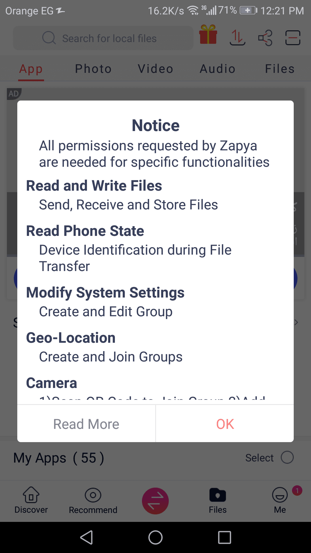Toggle the Select radio circle
The width and height of the screenshot is (311, 553).
click(x=287, y=457)
